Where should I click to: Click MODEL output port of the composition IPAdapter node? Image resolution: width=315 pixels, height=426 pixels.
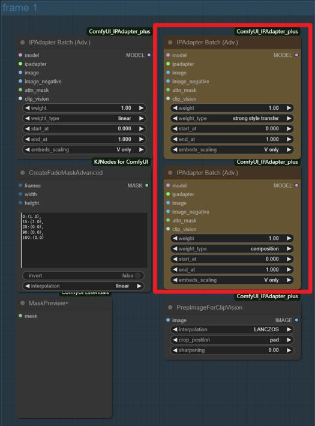296,185
